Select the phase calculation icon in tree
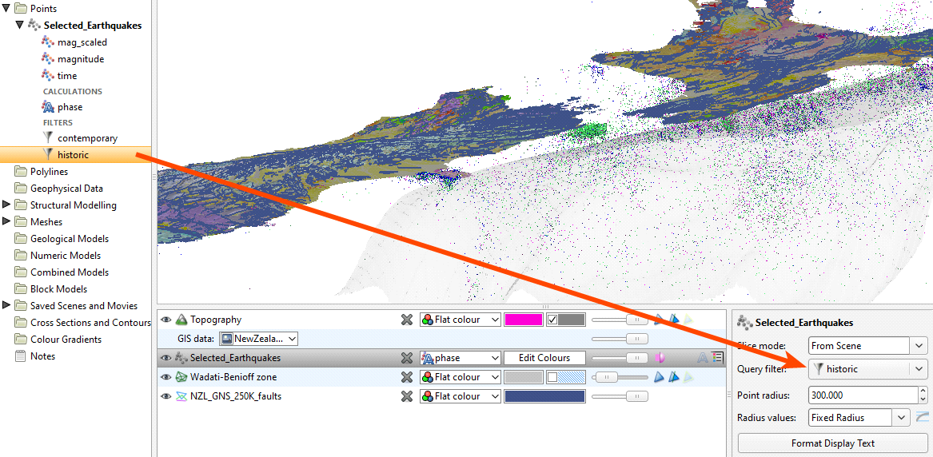This screenshot has height=457, width=933. coord(48,107)
